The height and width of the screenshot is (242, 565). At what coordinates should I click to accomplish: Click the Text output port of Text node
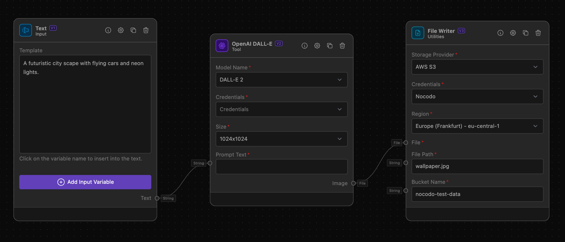click(x=157, y=198)
